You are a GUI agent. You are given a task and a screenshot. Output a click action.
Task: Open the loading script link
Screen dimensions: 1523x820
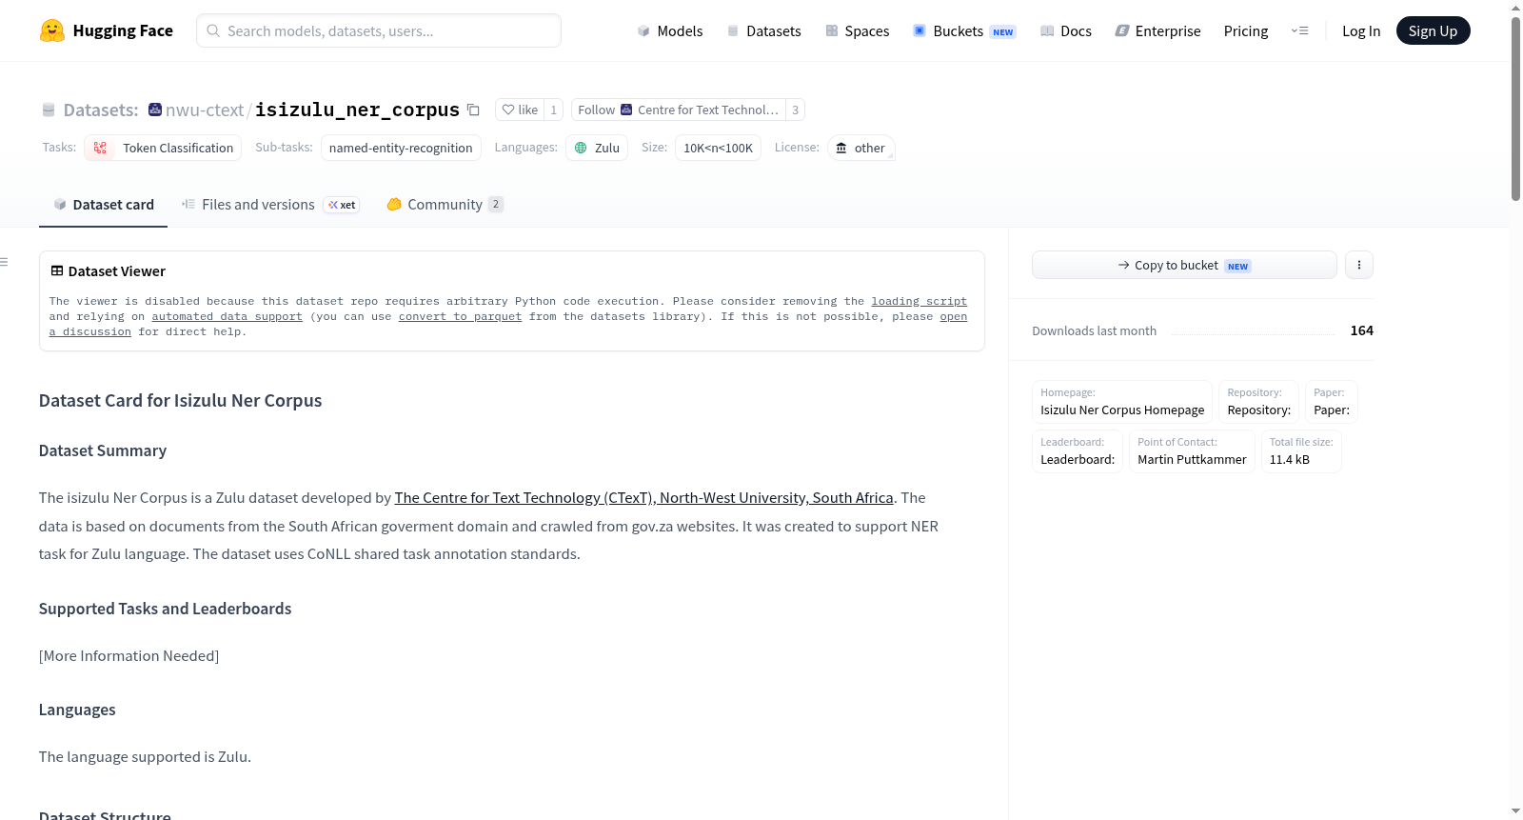tap(919, 301)
